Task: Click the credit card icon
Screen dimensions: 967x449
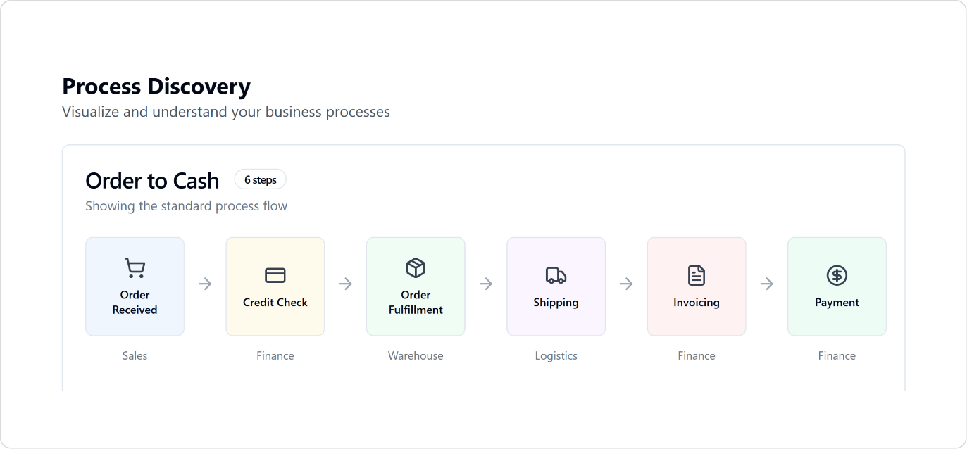Action: 275,275
